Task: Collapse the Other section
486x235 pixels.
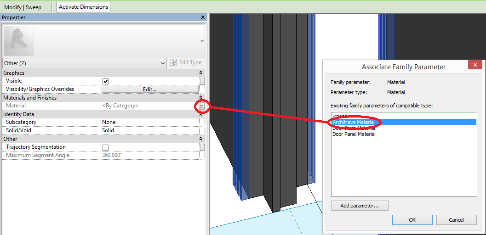Action: tap(201, 139)
